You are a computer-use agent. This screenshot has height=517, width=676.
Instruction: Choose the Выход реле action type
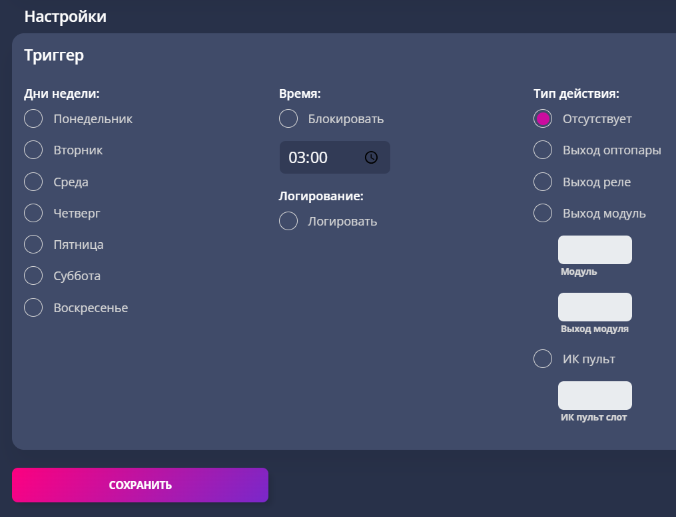coord(543,182)
